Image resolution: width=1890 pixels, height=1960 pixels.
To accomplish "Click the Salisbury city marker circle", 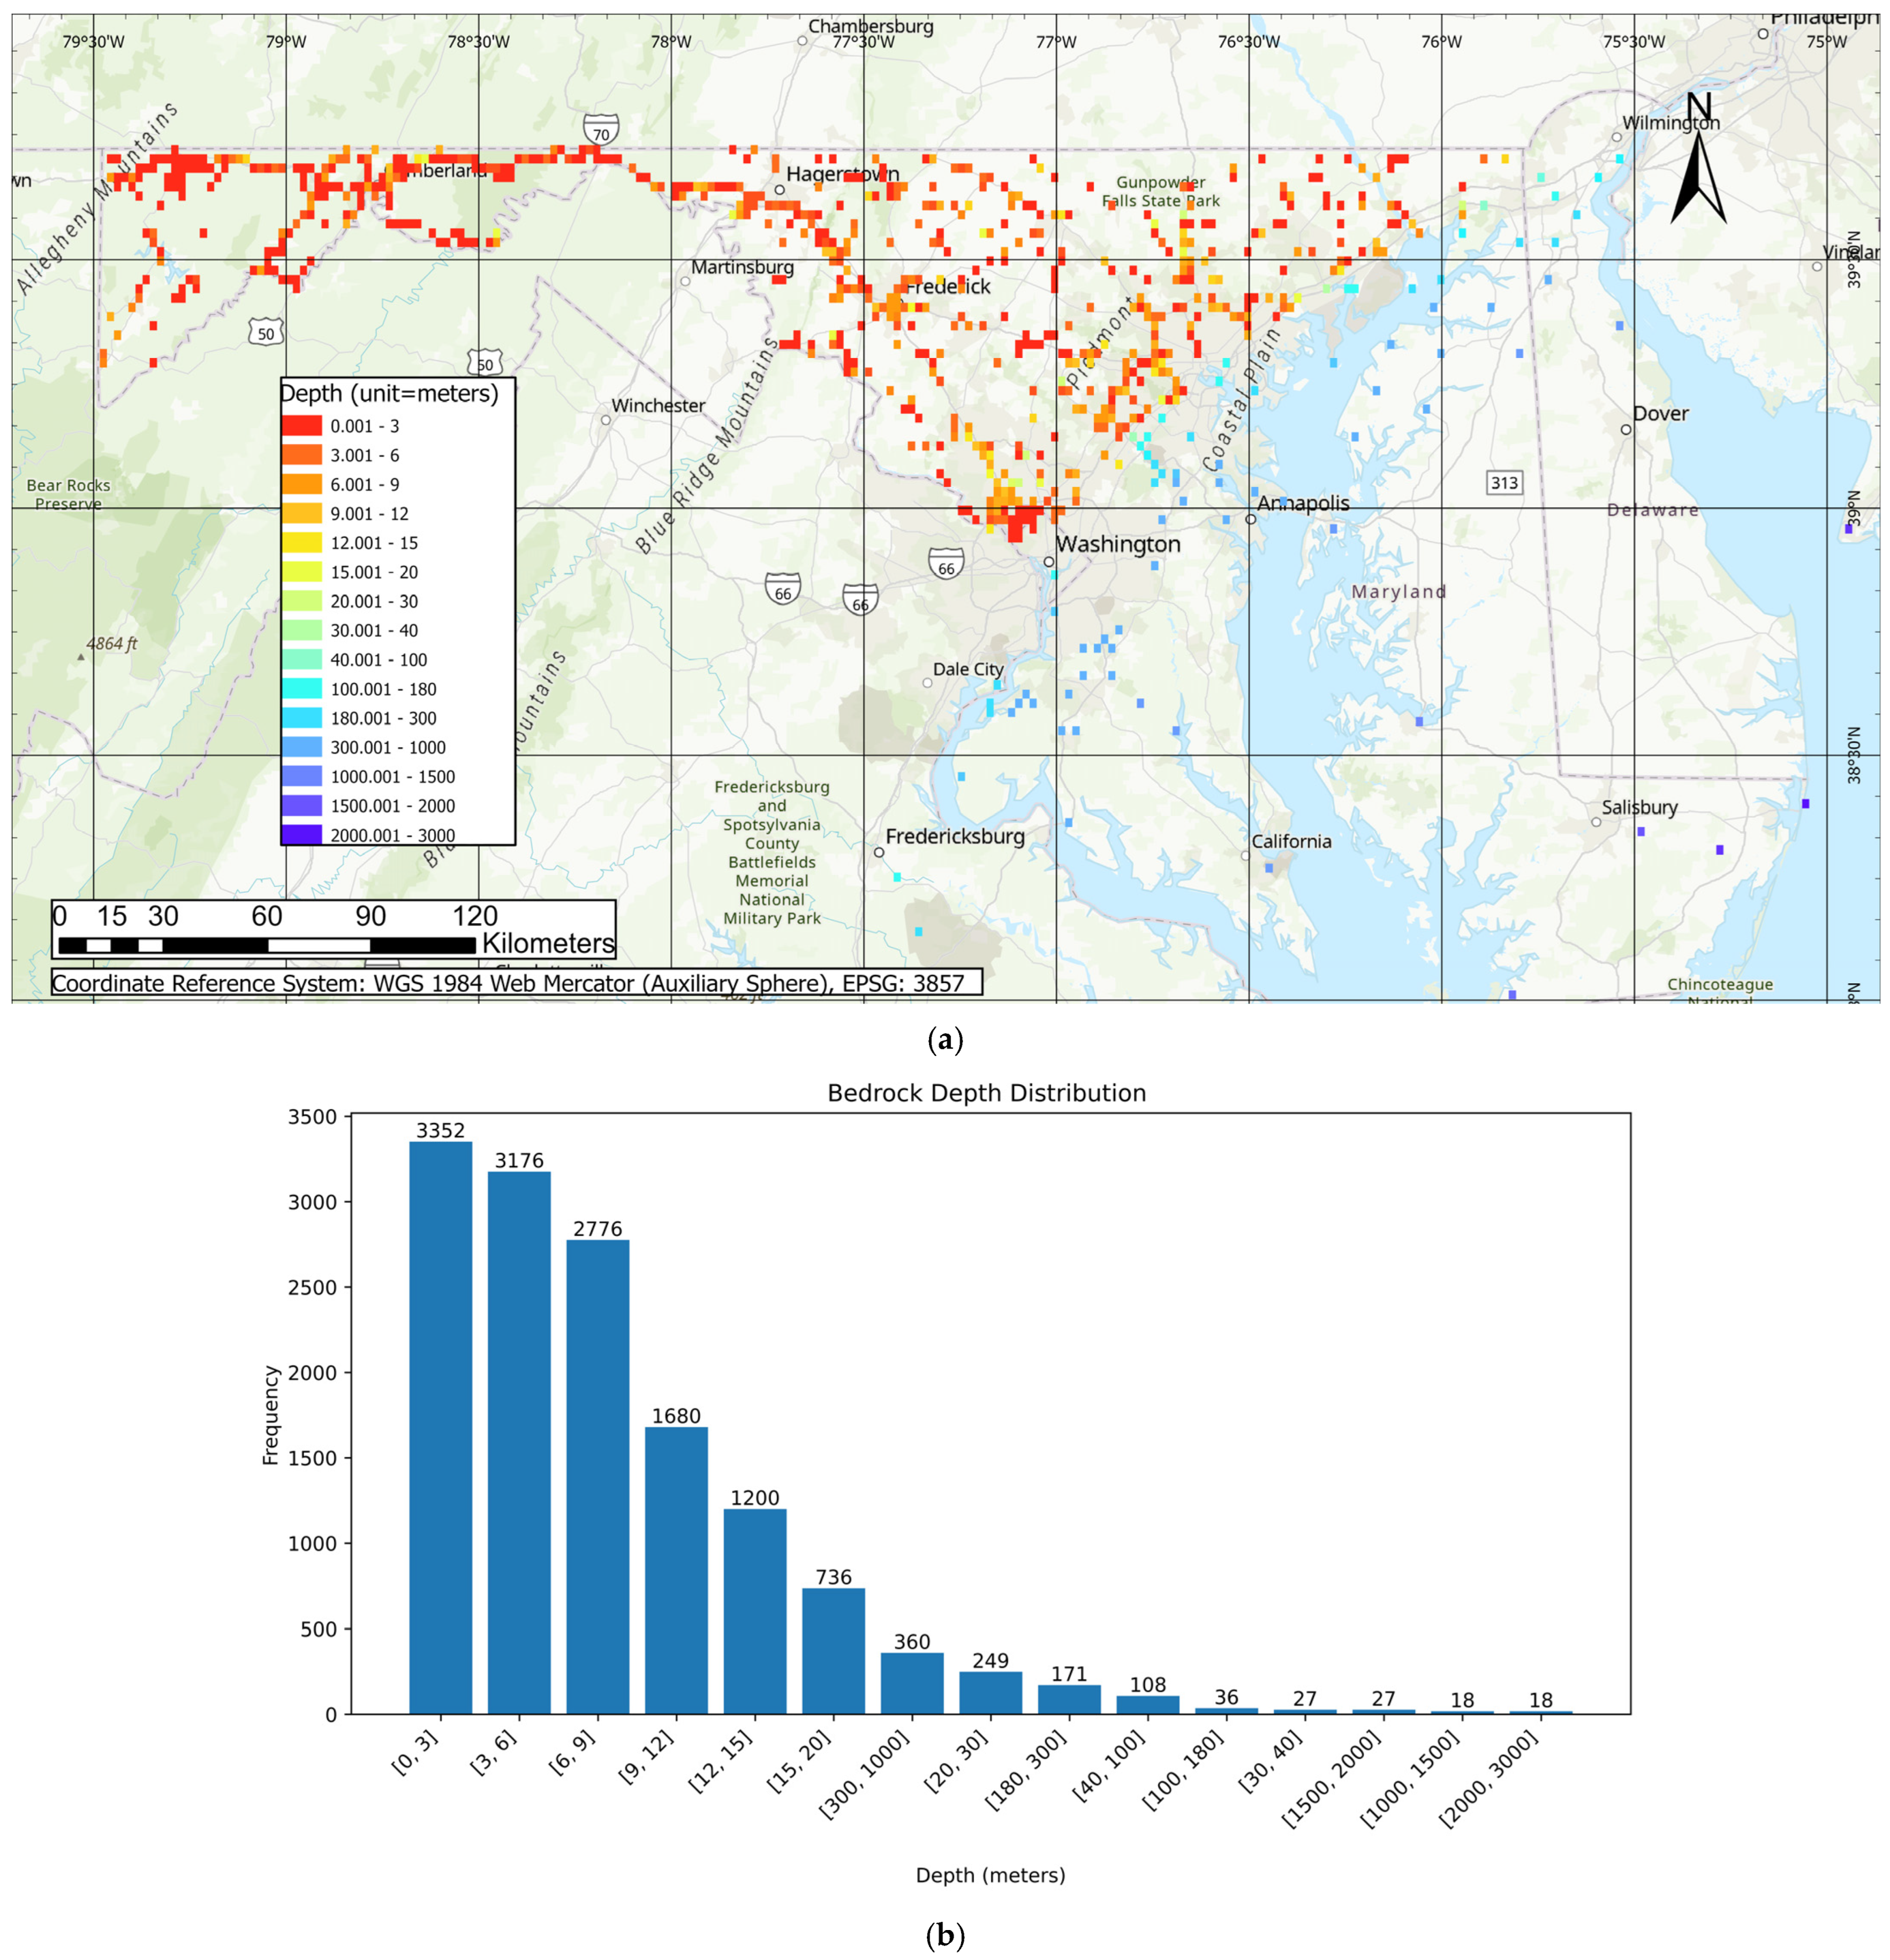I will pos(1596,822).
